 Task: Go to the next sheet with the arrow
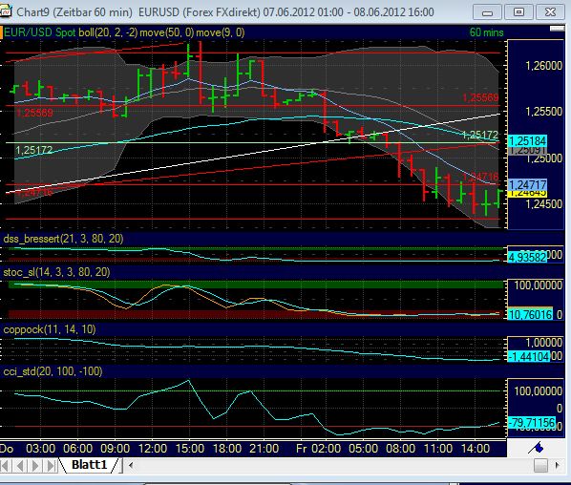tap(35, 465)
